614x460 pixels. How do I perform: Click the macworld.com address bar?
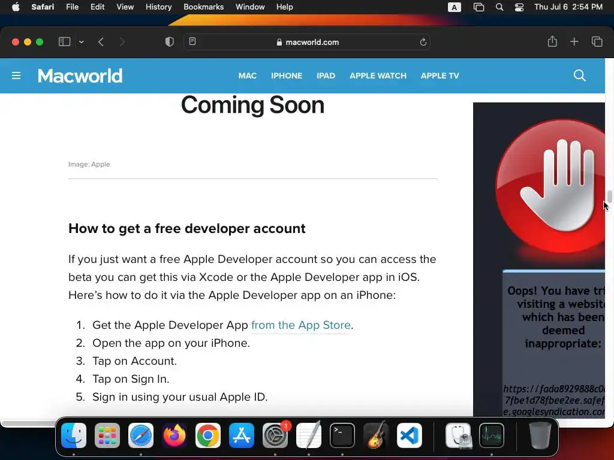click(x=307, y=42)
